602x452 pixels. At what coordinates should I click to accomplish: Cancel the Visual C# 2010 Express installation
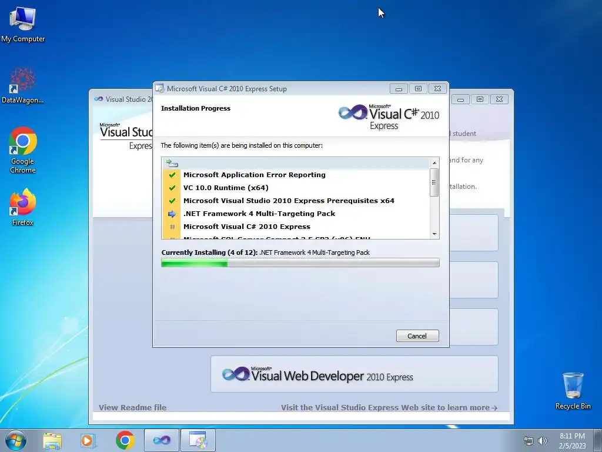point(417,336)
